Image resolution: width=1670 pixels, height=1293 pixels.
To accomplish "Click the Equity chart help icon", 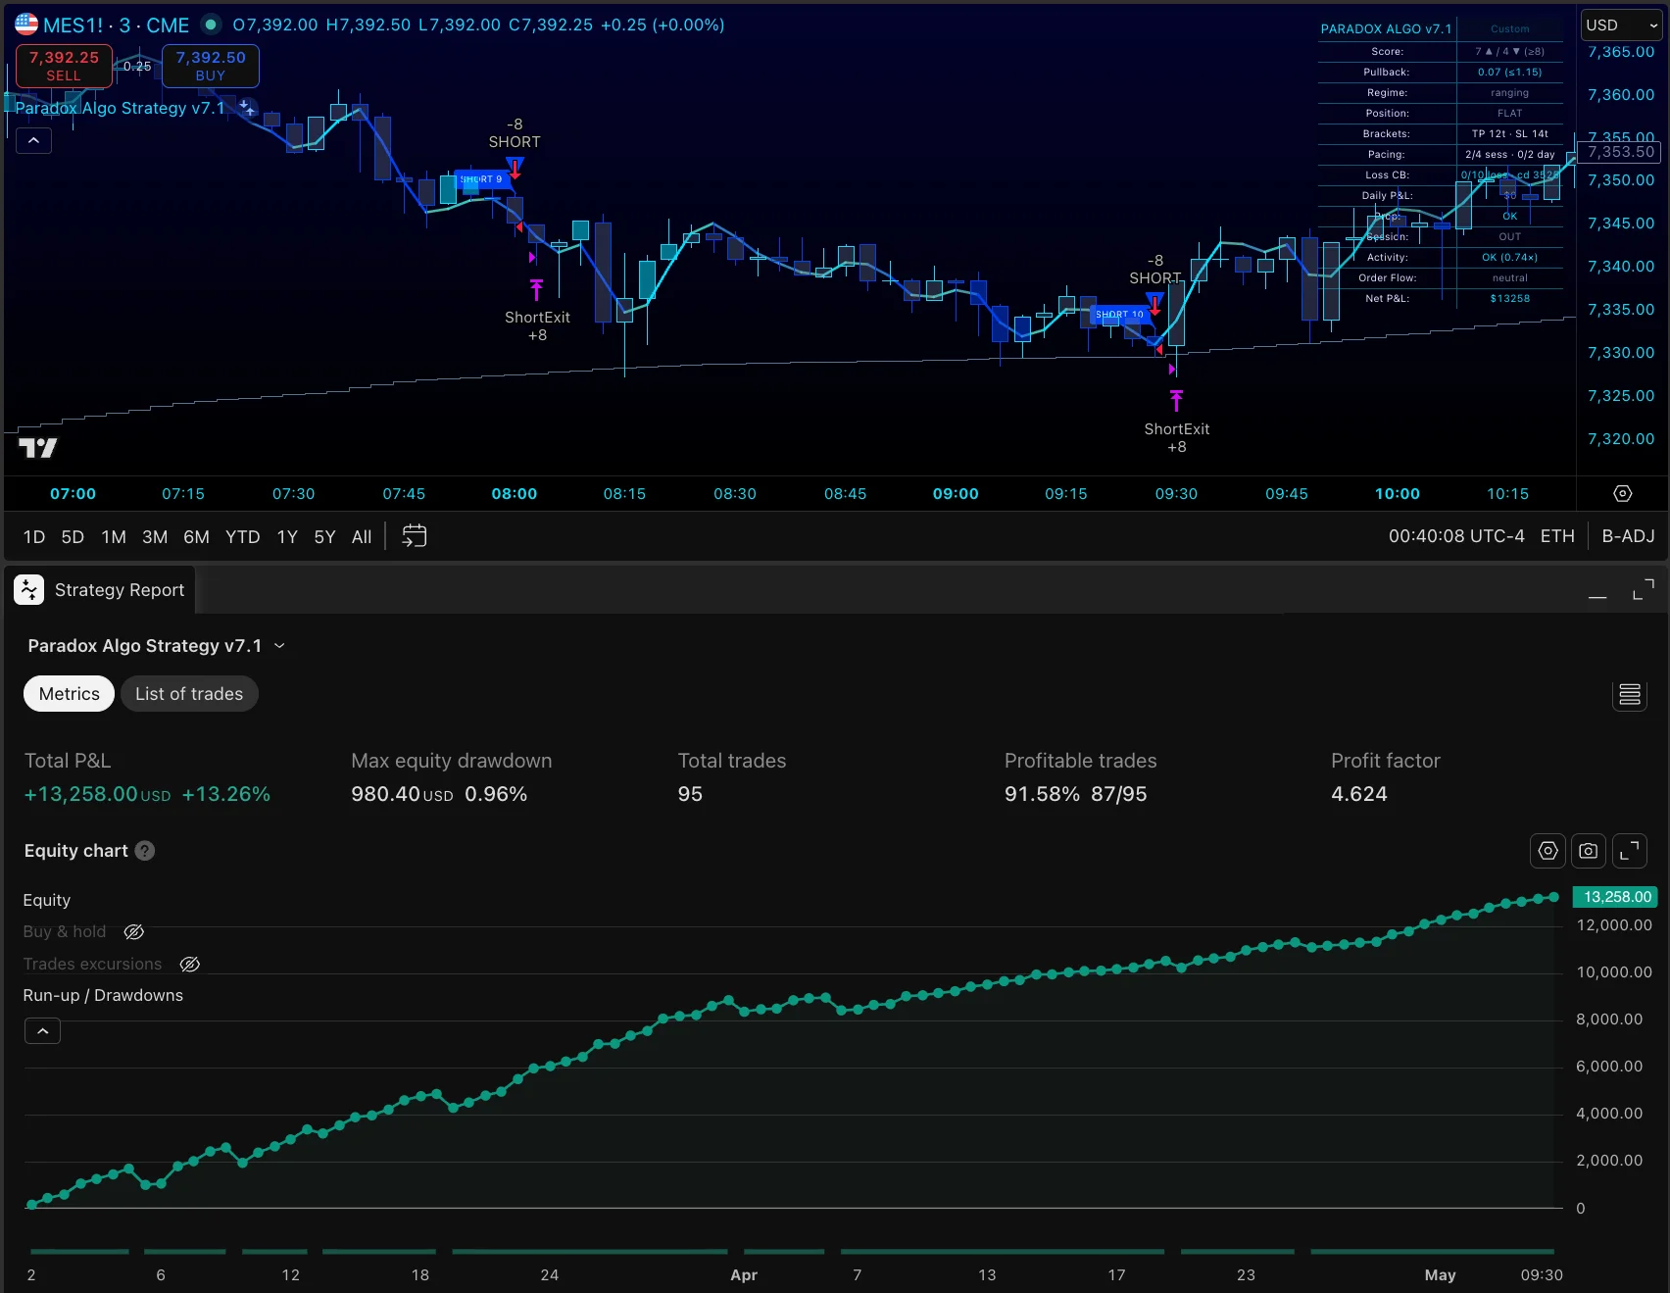I will coord(145,851).
